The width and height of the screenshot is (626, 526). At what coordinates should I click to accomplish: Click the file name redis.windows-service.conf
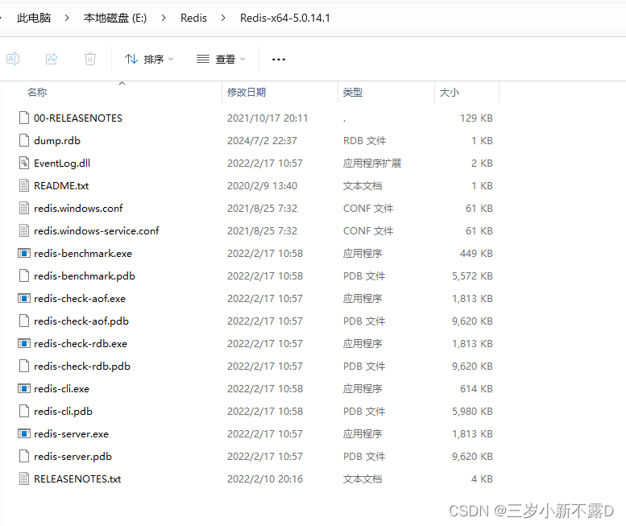click(x=96, y=230)
